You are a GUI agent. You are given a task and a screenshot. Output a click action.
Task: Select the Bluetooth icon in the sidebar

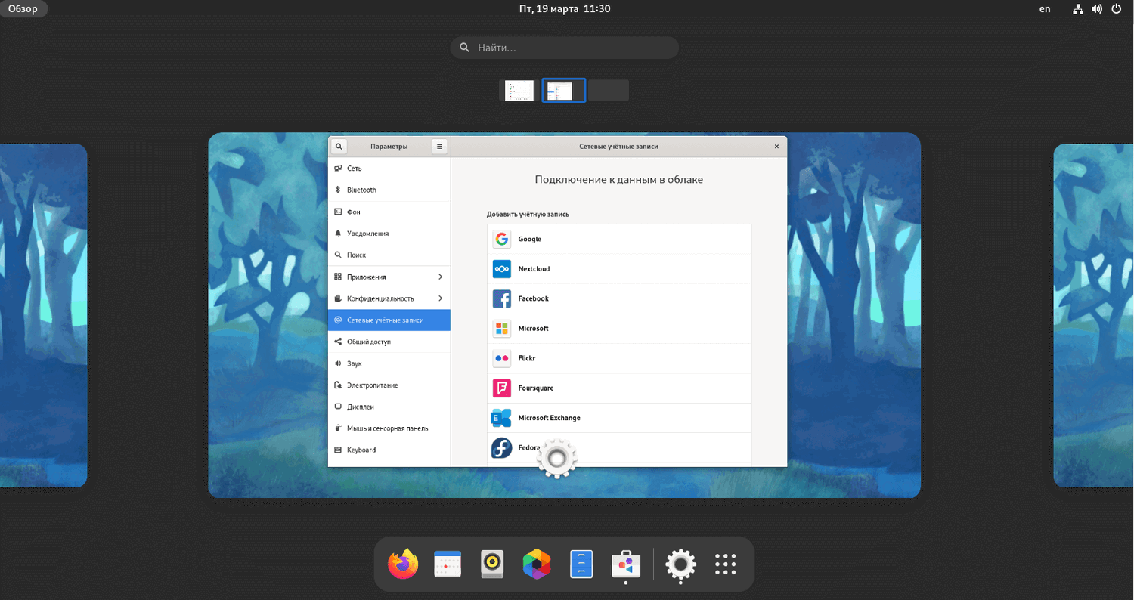point(338,190)
